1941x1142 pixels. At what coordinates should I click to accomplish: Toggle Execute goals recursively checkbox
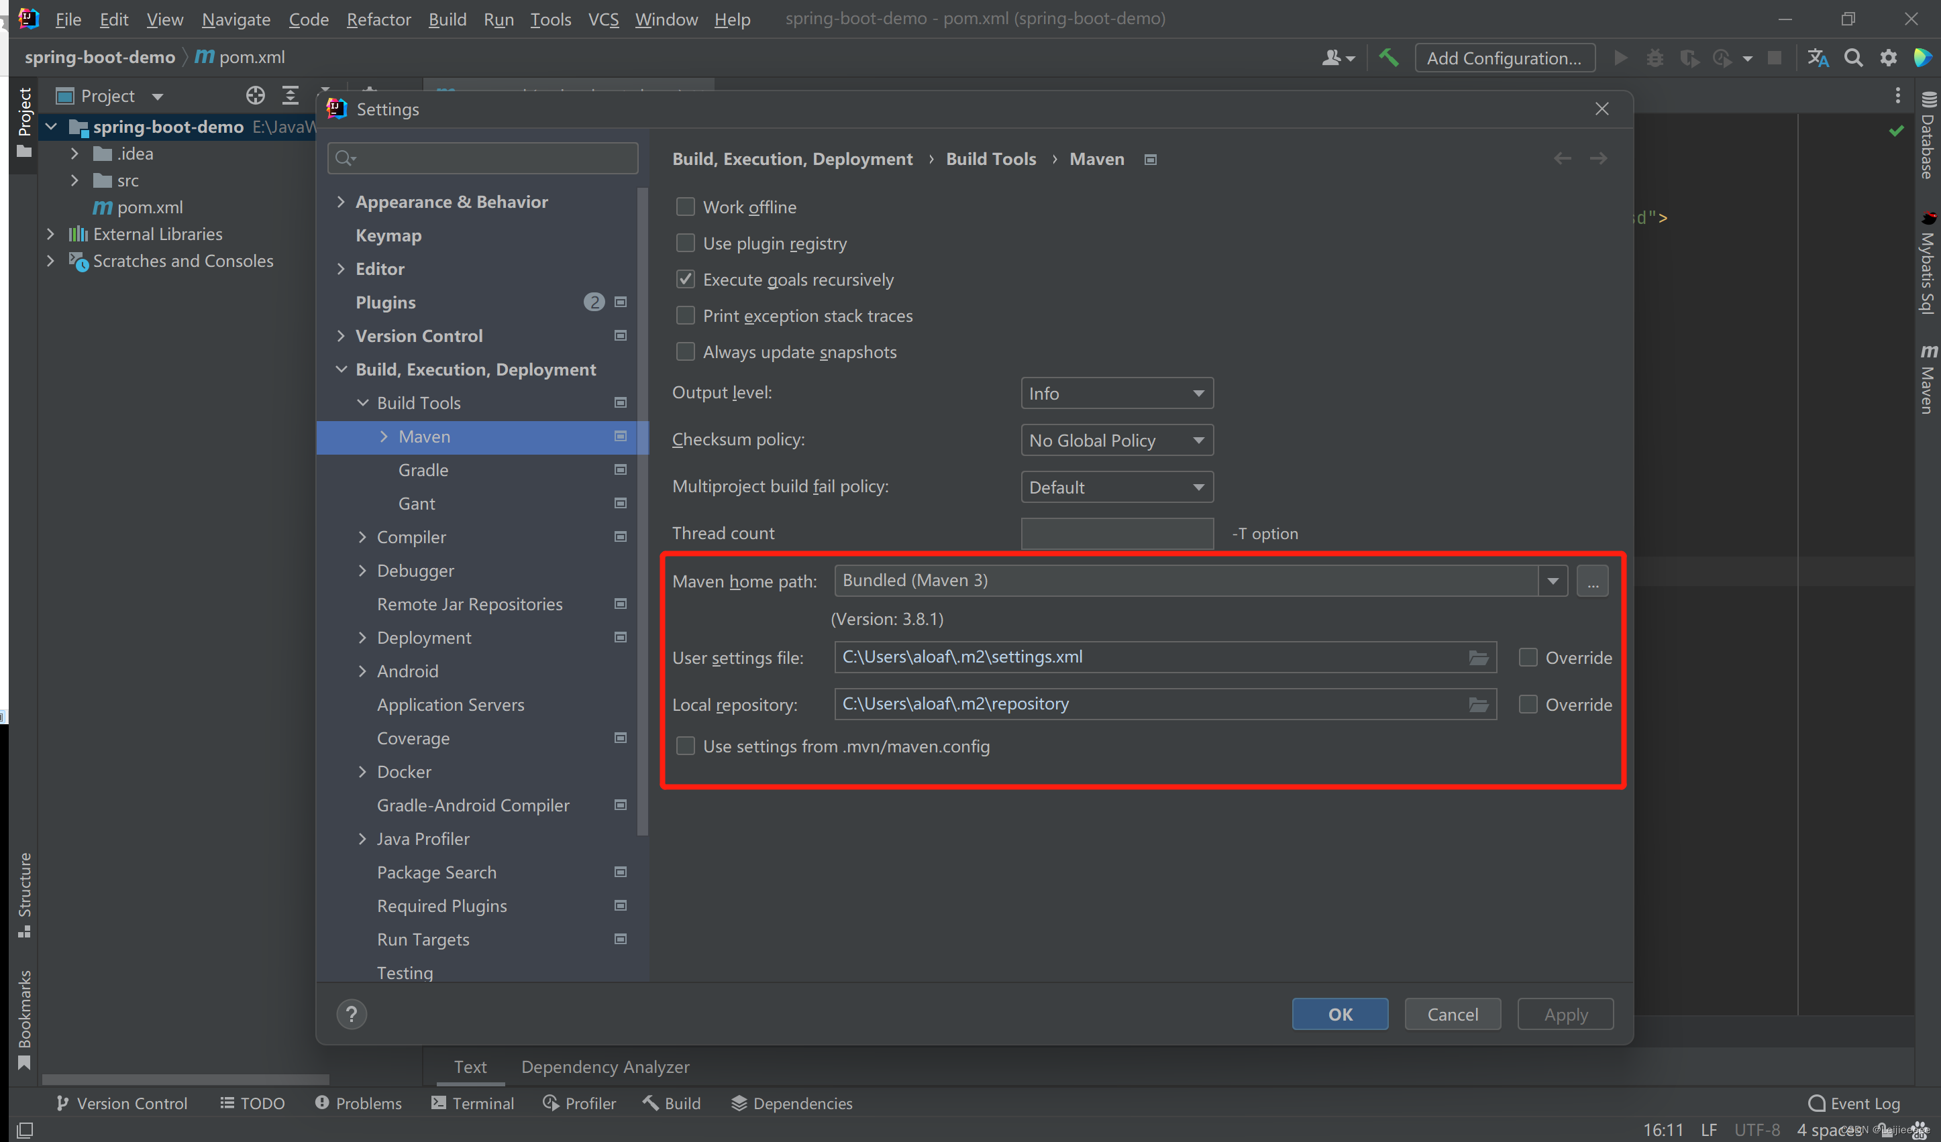pos(684,279)
